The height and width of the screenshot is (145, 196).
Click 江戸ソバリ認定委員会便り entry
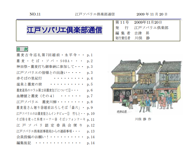[54, 125]
